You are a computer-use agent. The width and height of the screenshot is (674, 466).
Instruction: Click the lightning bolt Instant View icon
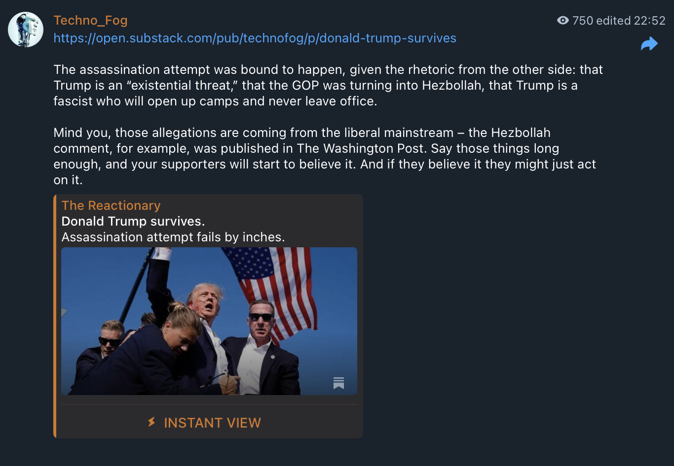pyautogui.click(x=152, y=422)
